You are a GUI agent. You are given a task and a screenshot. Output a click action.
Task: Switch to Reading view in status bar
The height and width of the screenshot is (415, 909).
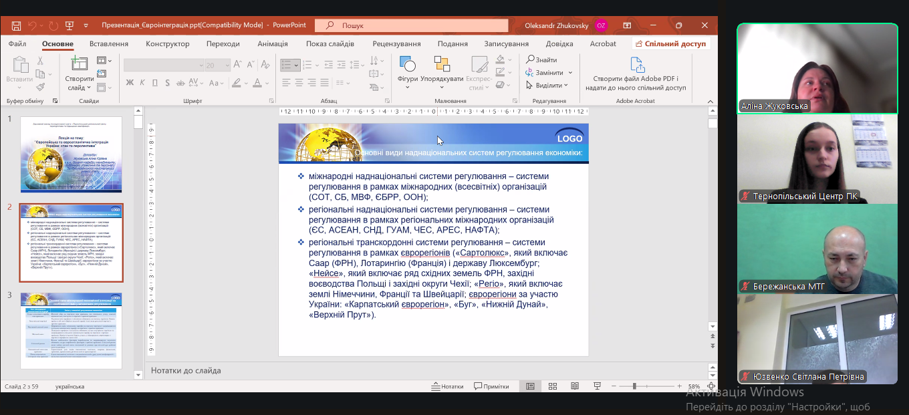pyautogui.click(x=575, y=386)
